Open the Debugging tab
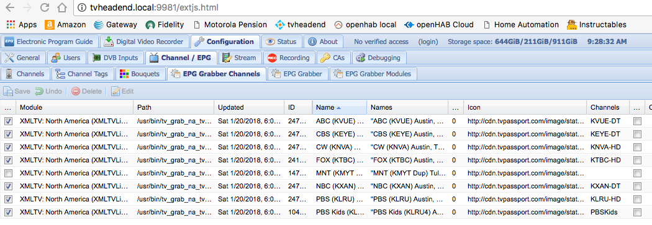The width and height of the screenshot is (652, 225). pos(379,58)
